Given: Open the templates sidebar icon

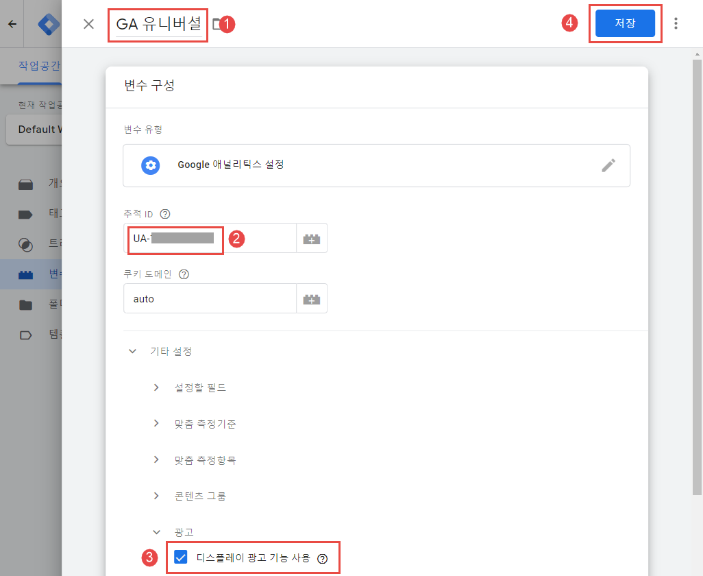Looking at the screenshot, I should (25, 335).
